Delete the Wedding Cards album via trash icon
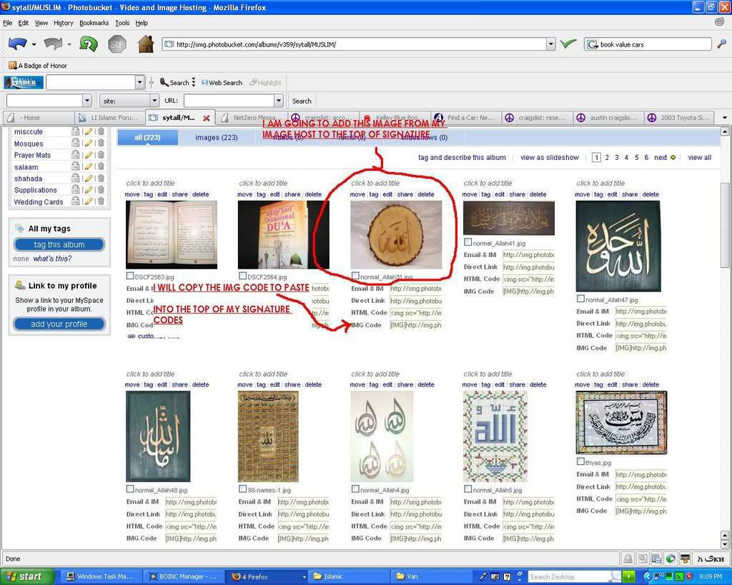Screen dimensions: 732x585 (100, 201)
